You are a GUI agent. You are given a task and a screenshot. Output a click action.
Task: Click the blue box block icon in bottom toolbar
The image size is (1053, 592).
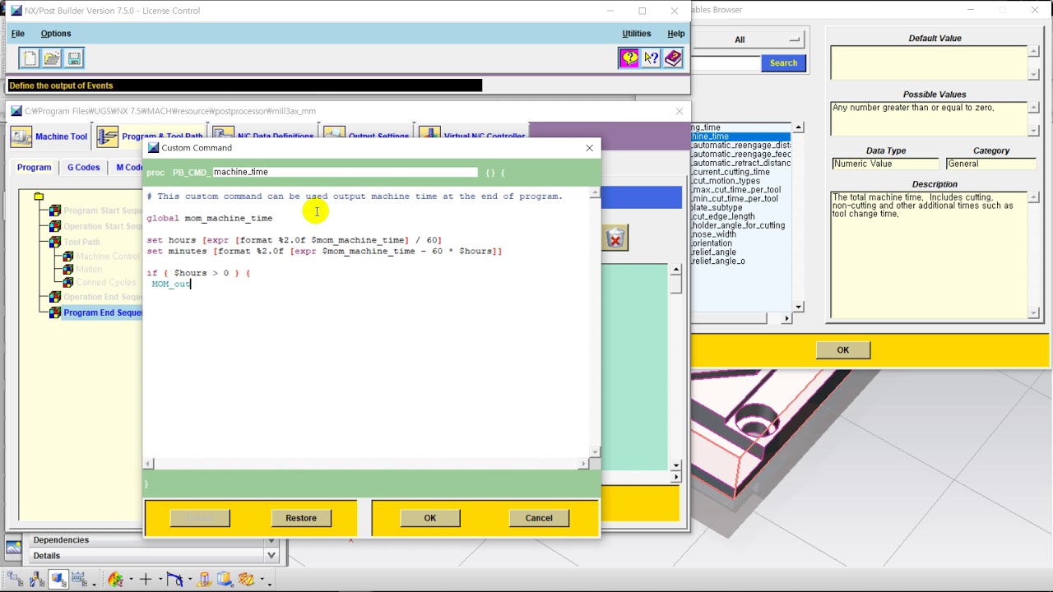pos(225,580)
